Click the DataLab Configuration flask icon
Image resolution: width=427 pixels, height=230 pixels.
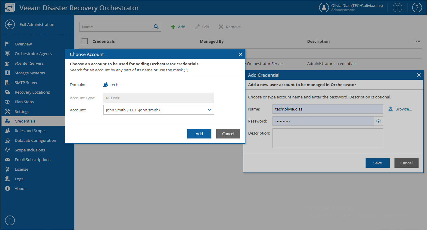coord(8,140)
